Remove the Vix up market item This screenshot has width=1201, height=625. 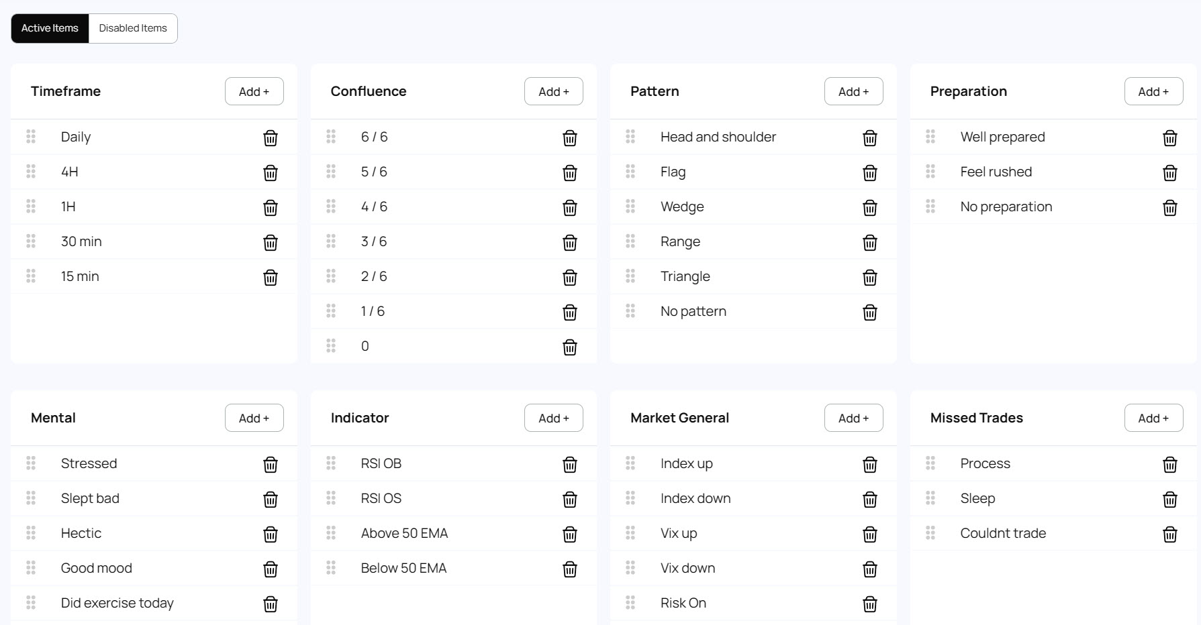(x=869, y=534)
